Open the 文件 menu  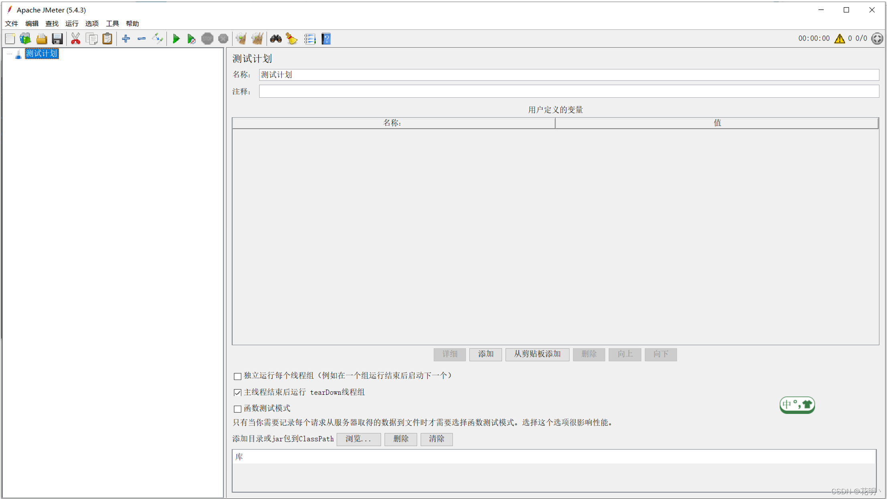click(11, 24)
